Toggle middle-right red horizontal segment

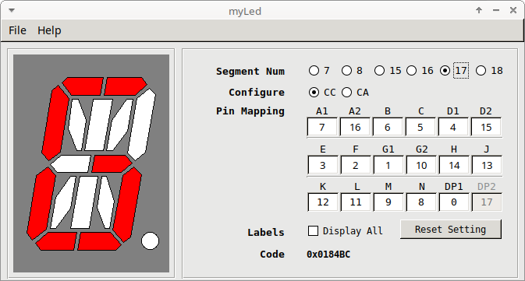pos(112,163)
